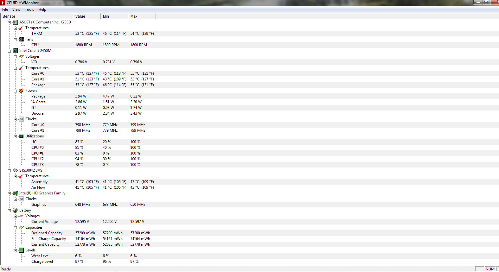Screen dimensions: 499x272
Task: Select the Powers flame icon
Action: [x=21, y=91]
